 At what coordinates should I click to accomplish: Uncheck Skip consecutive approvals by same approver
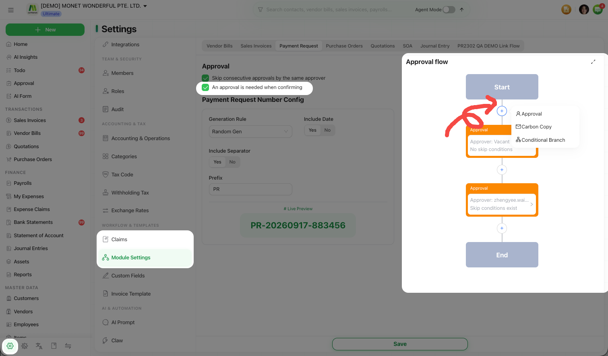(205, 78)
